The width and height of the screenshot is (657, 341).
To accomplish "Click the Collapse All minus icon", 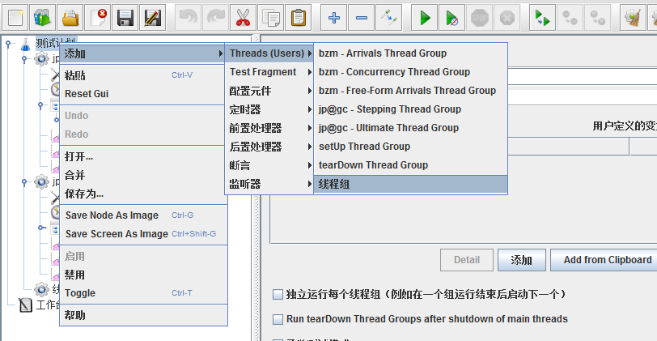I will 362,16.
